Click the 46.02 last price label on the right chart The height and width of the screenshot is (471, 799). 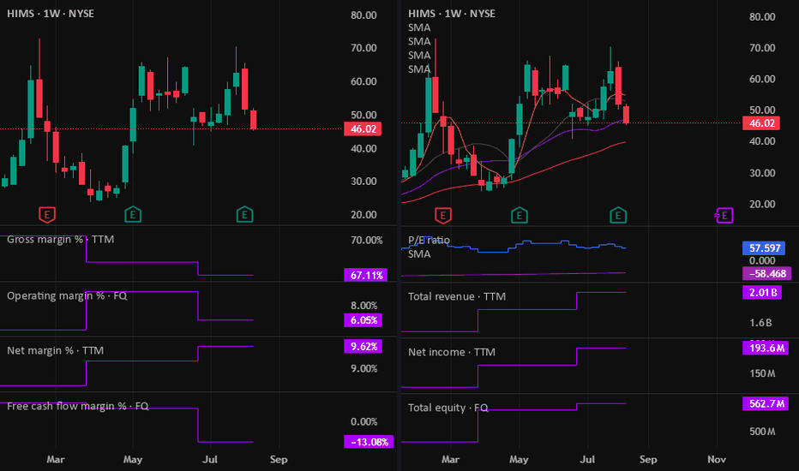click(760, 123)
